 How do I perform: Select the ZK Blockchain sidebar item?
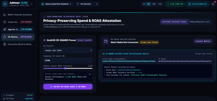tap(18, 37)
